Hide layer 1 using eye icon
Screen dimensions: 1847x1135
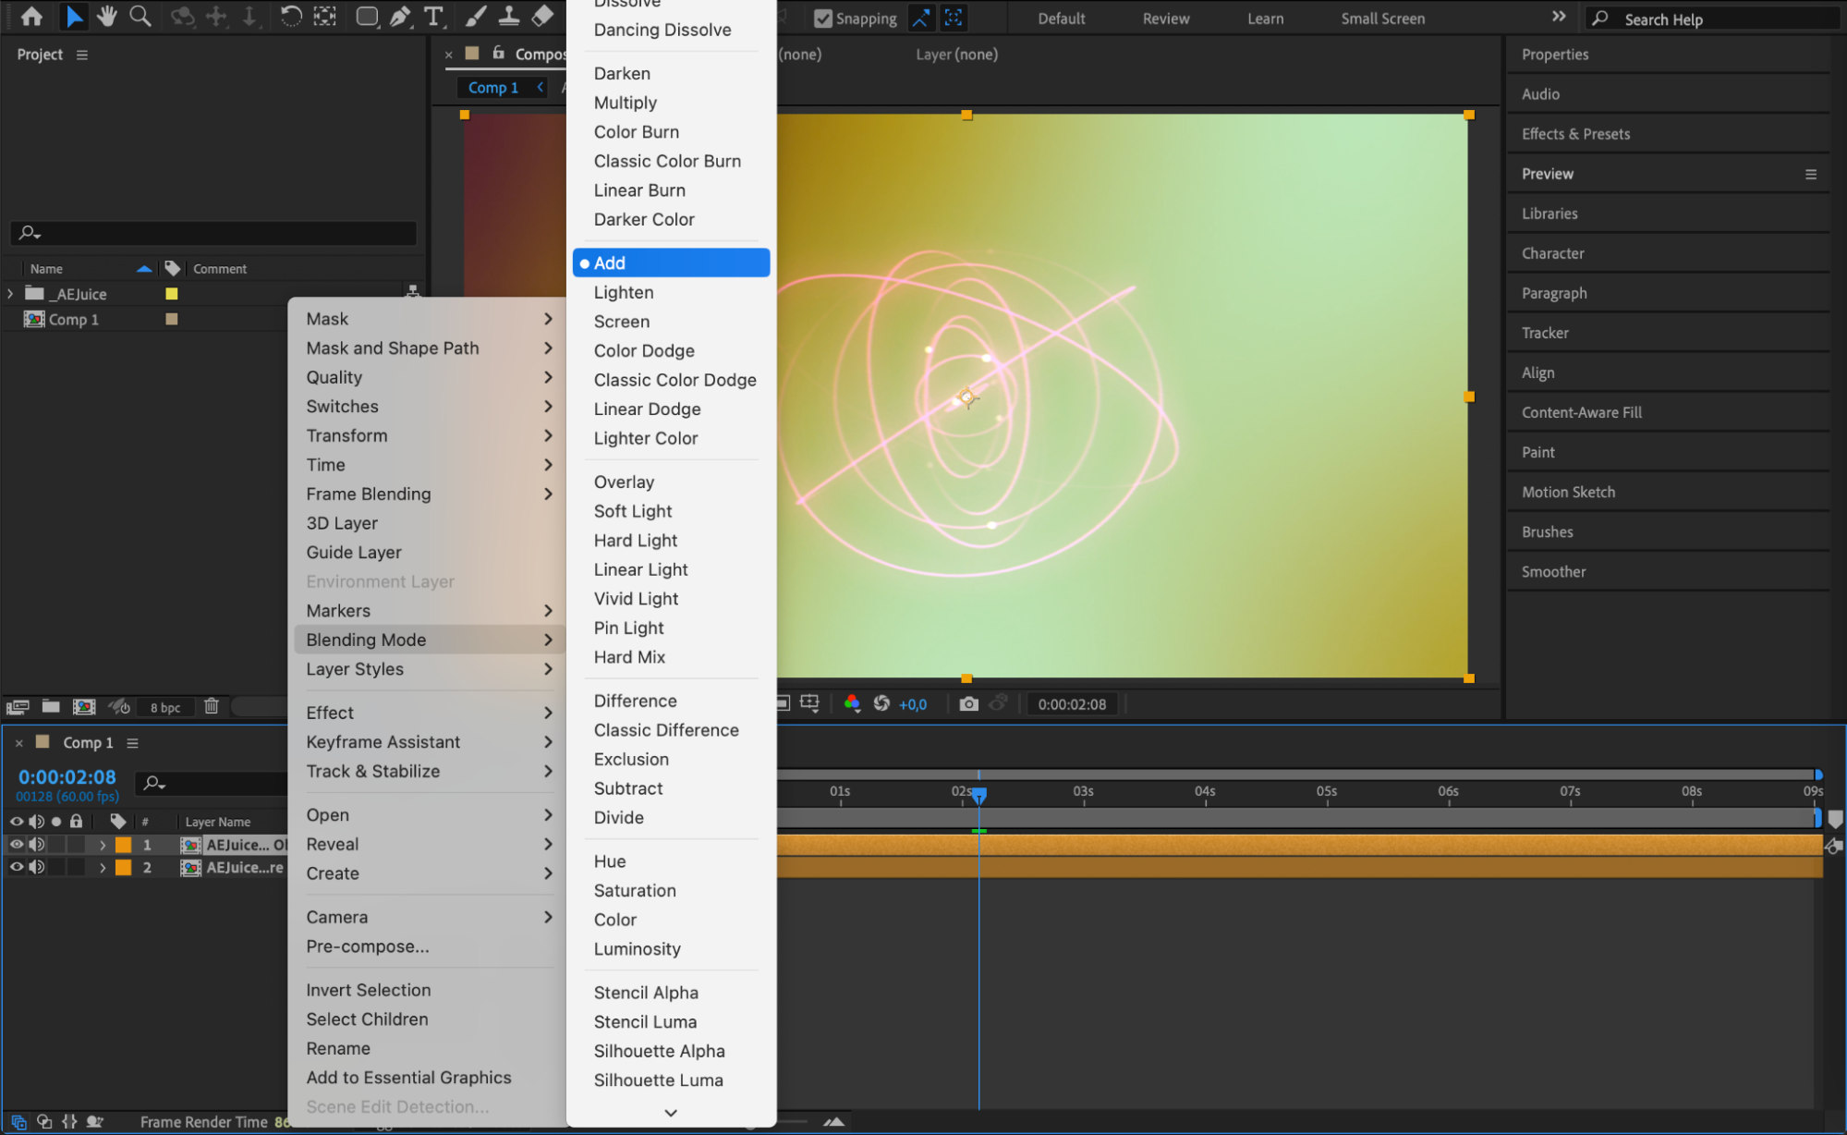click(x=17, y=844)
